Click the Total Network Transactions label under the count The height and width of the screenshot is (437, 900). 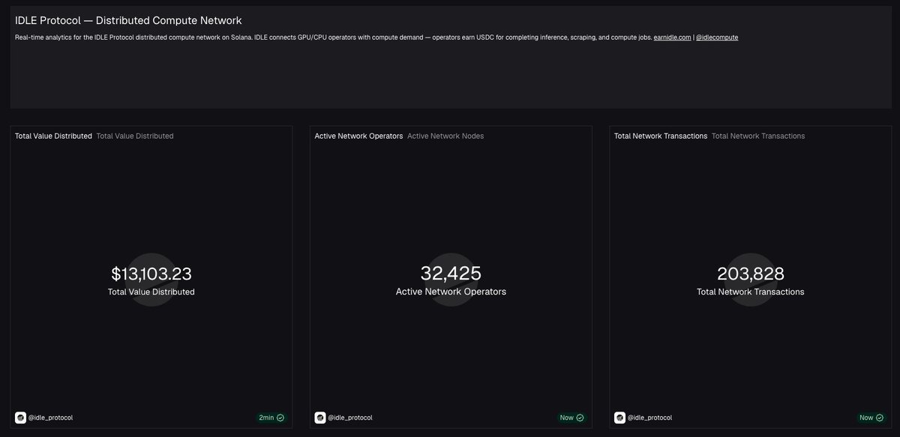point(751,292)
